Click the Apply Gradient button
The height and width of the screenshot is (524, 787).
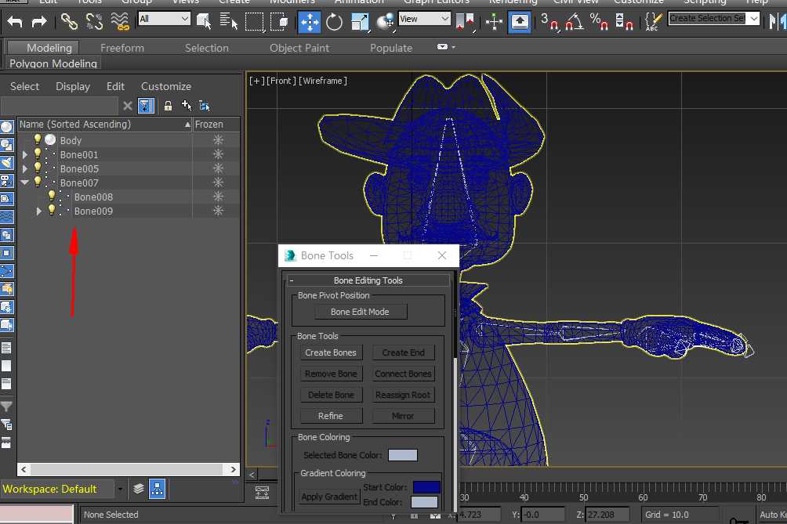pyautogui.click(x=330, y=497)
